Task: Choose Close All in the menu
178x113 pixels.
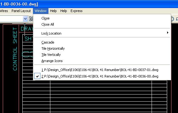Action: 102,24
